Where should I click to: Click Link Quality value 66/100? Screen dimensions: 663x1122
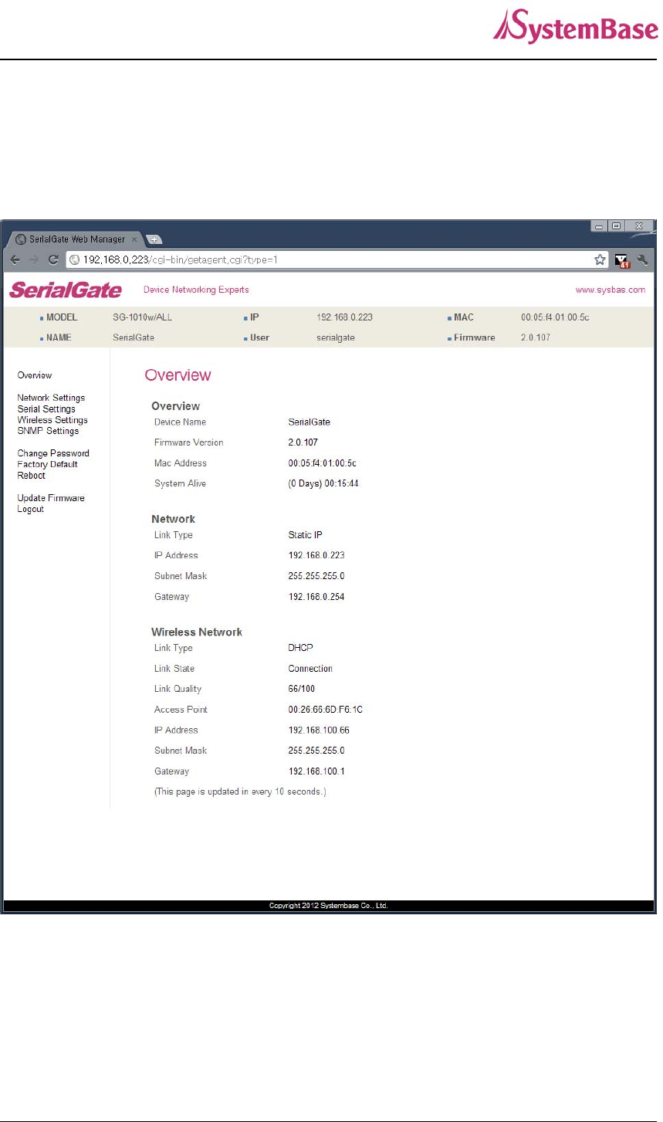(x=301, y=689)
